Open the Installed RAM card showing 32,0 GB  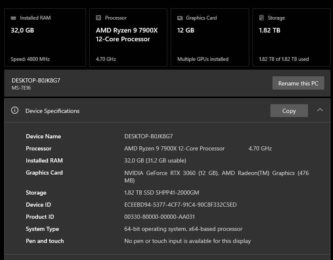45,37
